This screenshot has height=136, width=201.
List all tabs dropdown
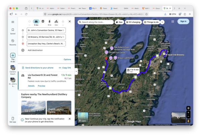click(x=185, y=8)
